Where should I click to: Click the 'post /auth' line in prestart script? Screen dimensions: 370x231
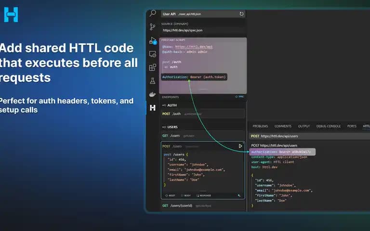(x=172, y=62)
